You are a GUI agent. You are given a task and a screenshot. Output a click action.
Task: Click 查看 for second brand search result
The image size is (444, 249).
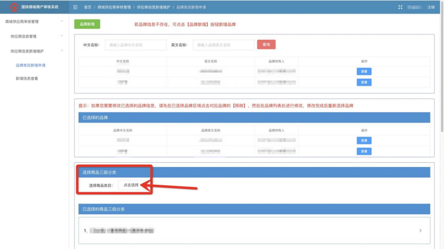[364, 82]
